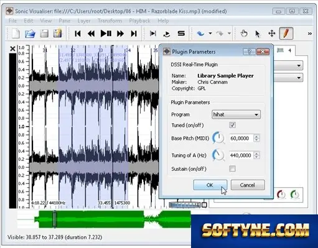Open a file with the folder icon

coord(30,34)
